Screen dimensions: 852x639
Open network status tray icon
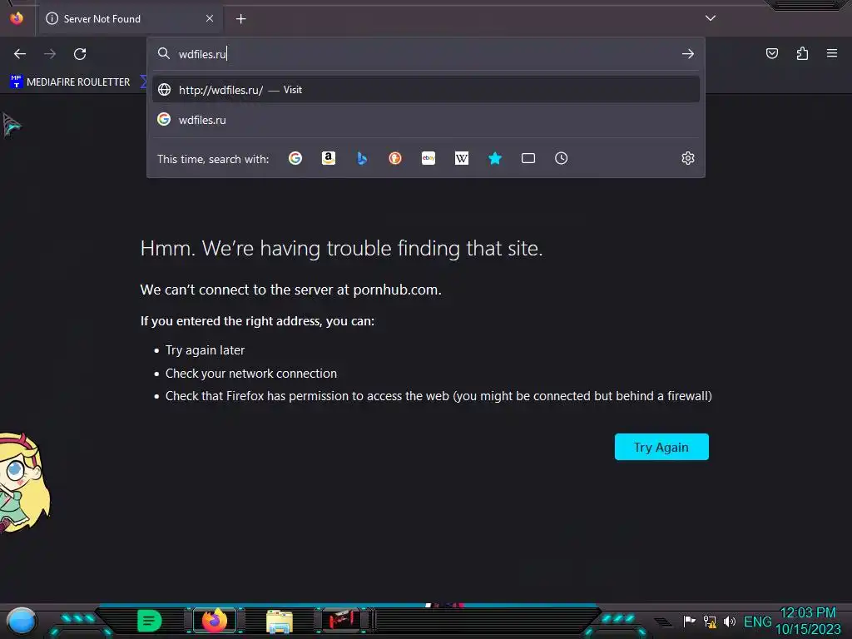(710, 621)
